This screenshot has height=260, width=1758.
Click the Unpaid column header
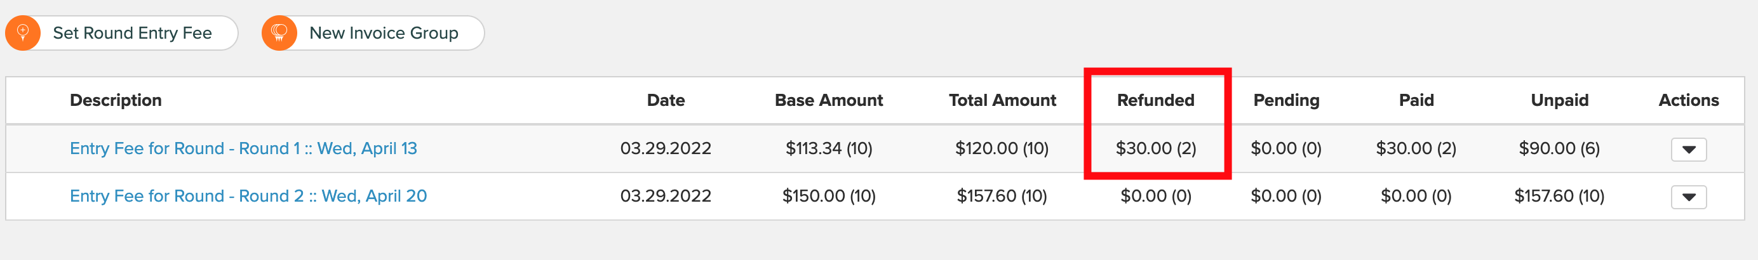[x=1559, y=100]
